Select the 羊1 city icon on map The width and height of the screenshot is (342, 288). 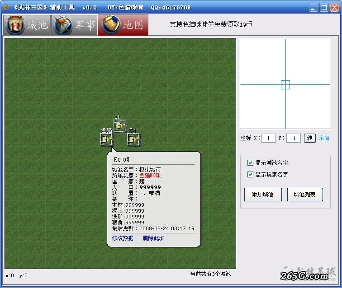[133, 139]
